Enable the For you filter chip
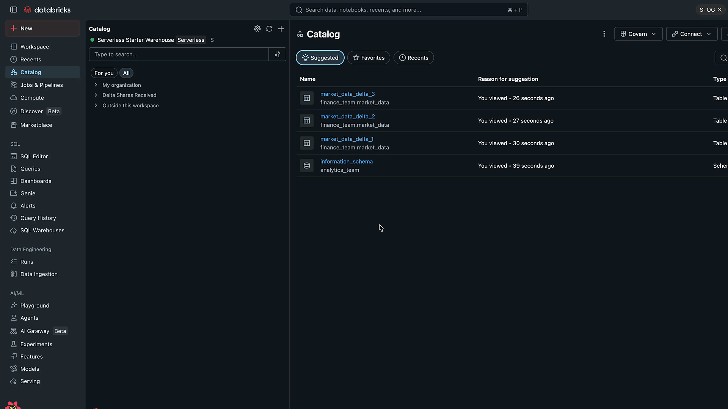This screenshot has width=728, height=409. point(104,73)
